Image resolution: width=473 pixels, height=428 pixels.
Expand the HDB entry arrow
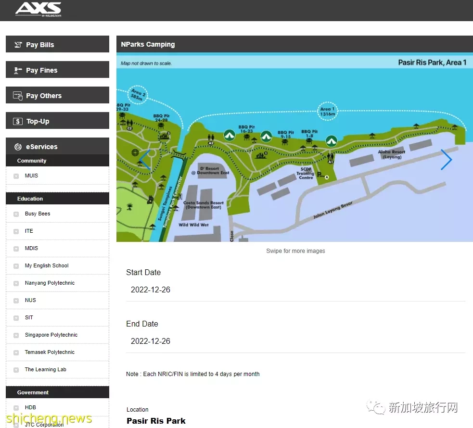pyautogui.click(x=16, y=408)
